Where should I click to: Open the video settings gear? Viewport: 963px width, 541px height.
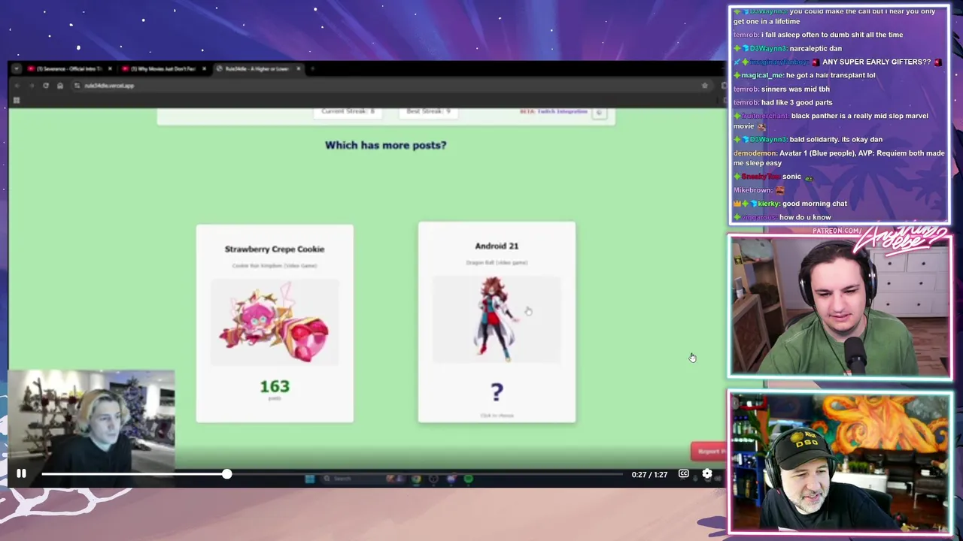click(x=706, y=473)
